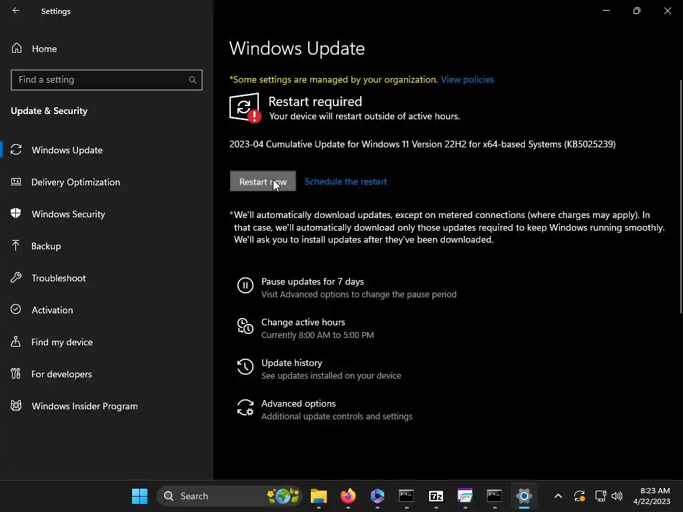Open Windows Security page
The height and width of the screenshot is (512, 683).
(69, 214)
